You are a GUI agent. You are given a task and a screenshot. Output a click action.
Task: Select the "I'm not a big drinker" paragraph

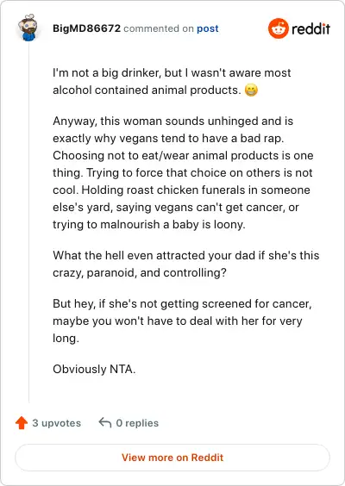pos(172,82)
